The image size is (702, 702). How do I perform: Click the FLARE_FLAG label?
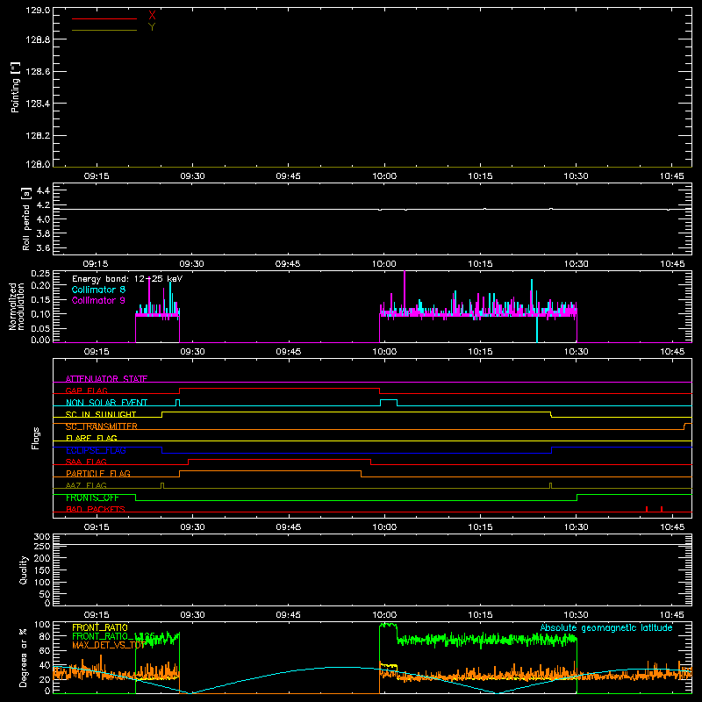[x=91, y=438]
